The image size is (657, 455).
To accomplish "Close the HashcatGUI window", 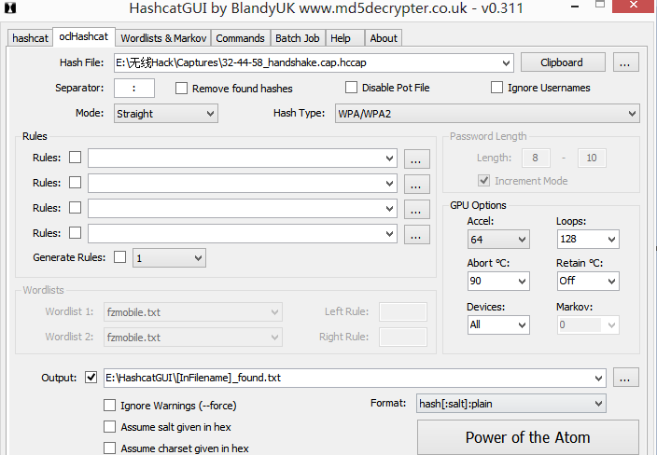I will (634, 6).
